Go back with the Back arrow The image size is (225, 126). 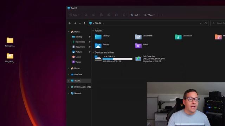coord(70,23)
